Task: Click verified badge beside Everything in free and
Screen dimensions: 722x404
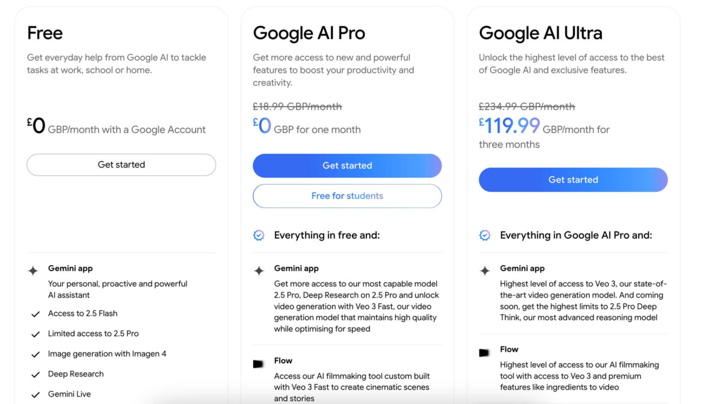Action: [259, 236]
